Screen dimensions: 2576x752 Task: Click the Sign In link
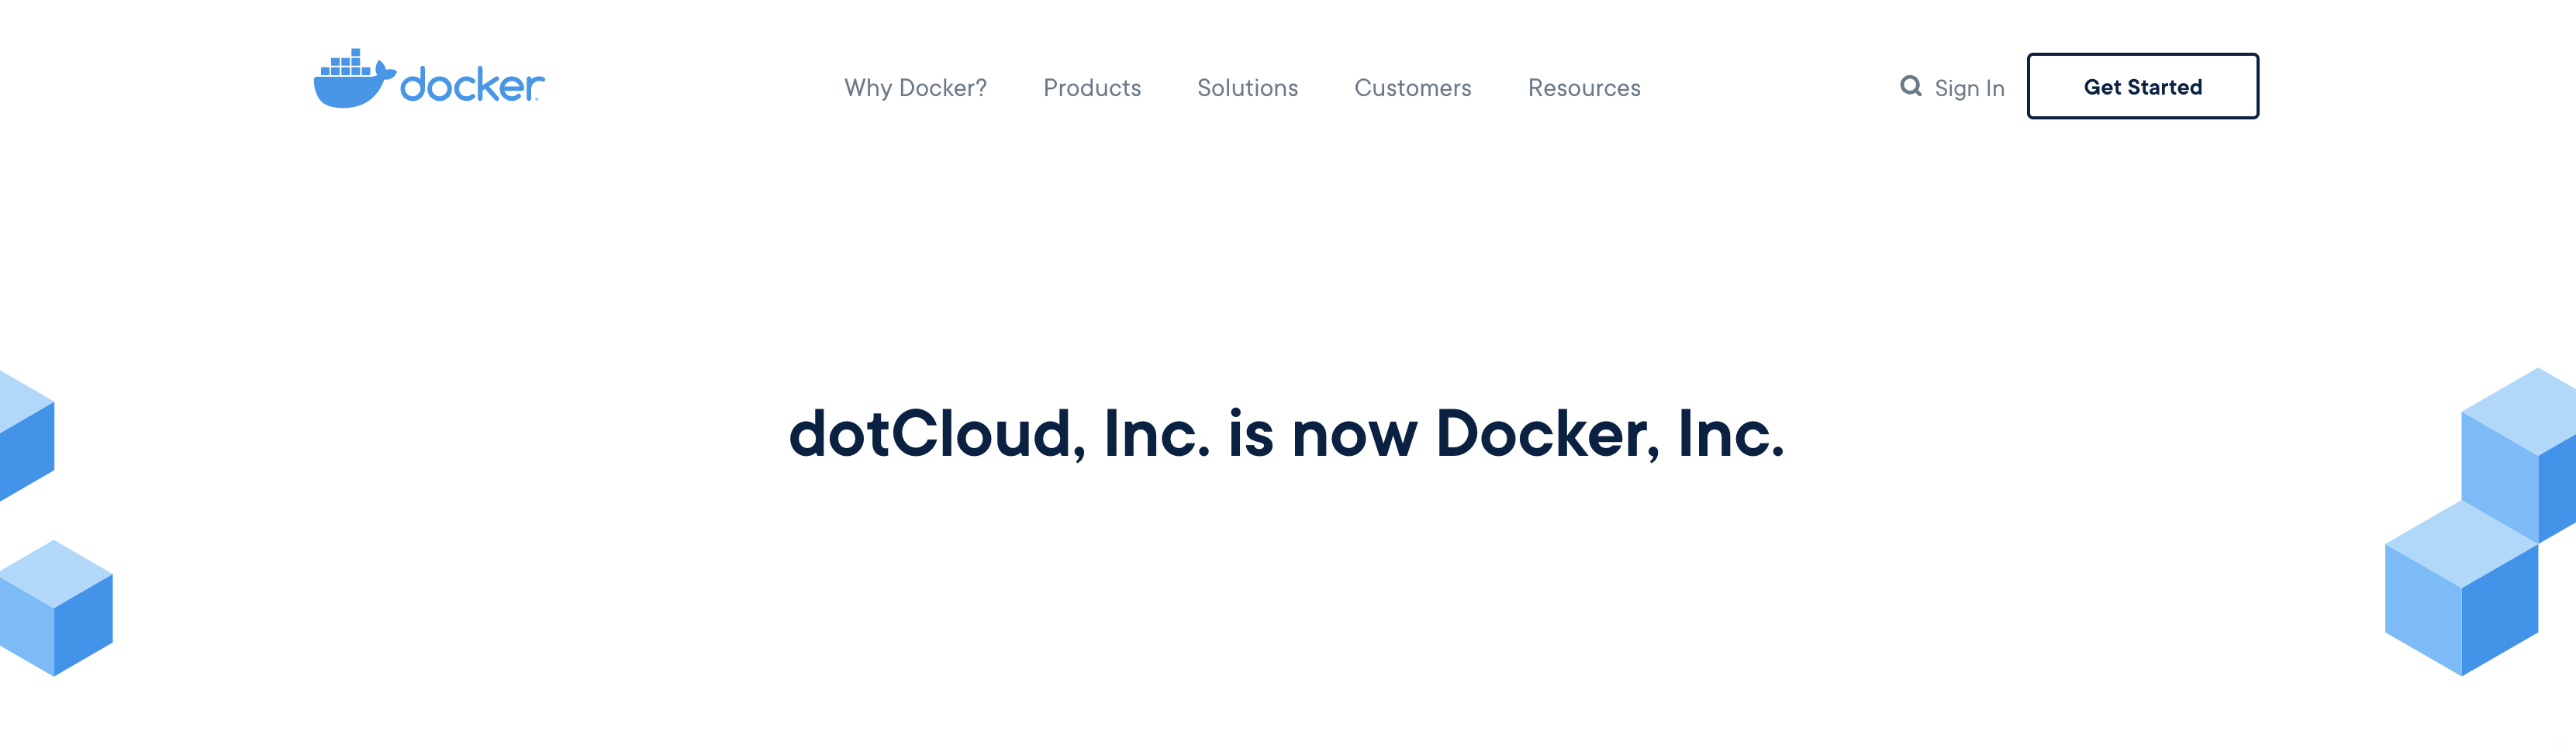(1969, 88)
